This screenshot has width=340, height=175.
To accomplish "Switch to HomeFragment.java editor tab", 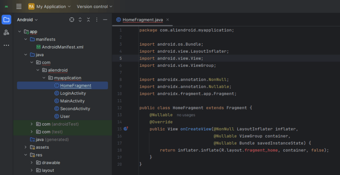I will [x=143, y=20].
